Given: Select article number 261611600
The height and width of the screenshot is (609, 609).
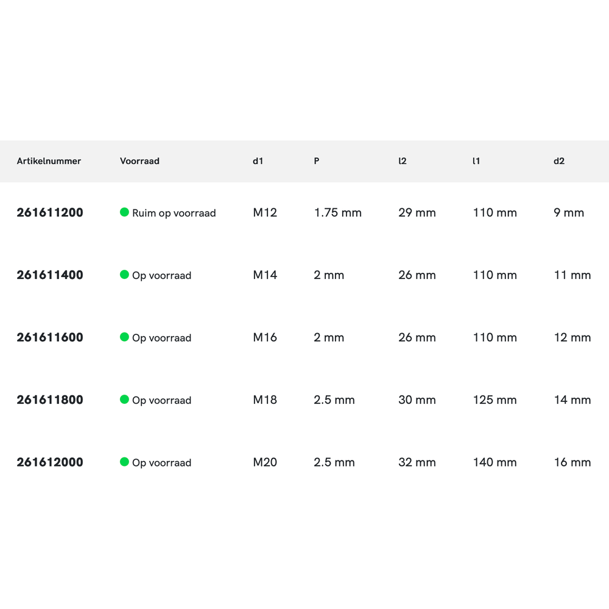Looking at the screenshot, I should coord(50,337).
